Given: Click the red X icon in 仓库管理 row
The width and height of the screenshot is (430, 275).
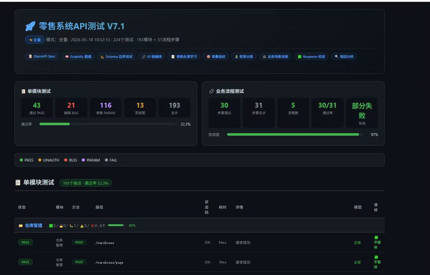Looking at the screenshot, I should [92, 226].
